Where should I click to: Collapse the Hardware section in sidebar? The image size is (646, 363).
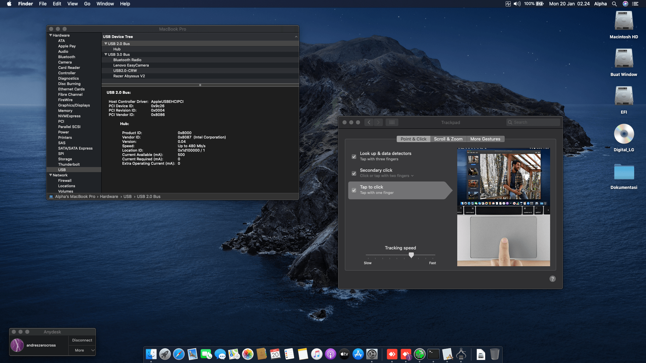tap(51, 35)
